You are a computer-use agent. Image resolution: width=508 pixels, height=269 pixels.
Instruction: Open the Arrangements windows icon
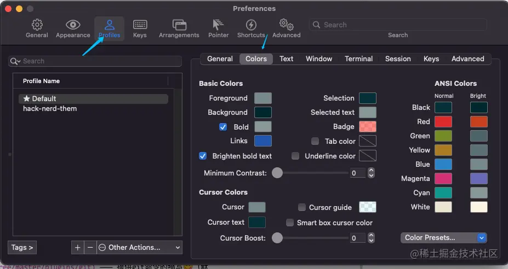tap(179, 25)
